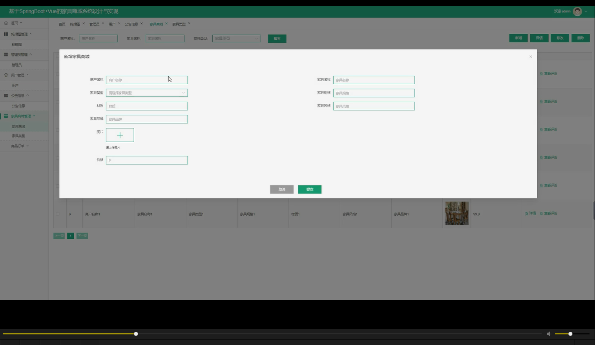
Task: Click the video playback progress slider handle
Action: coord(136,334)
